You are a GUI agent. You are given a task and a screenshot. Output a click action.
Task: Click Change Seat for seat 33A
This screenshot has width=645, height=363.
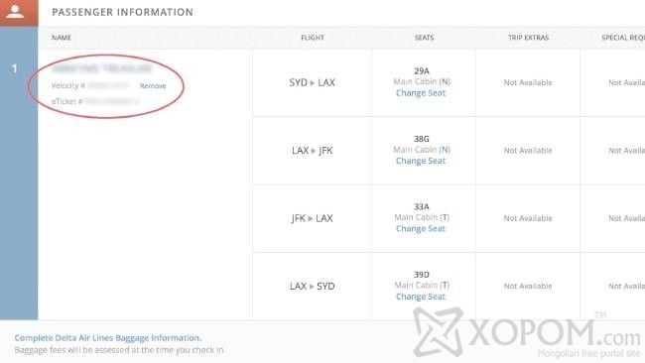pos(421,228)
